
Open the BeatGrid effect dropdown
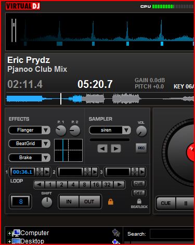pos(46,144)
